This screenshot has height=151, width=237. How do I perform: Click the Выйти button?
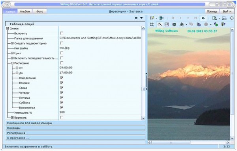point(227,11)
